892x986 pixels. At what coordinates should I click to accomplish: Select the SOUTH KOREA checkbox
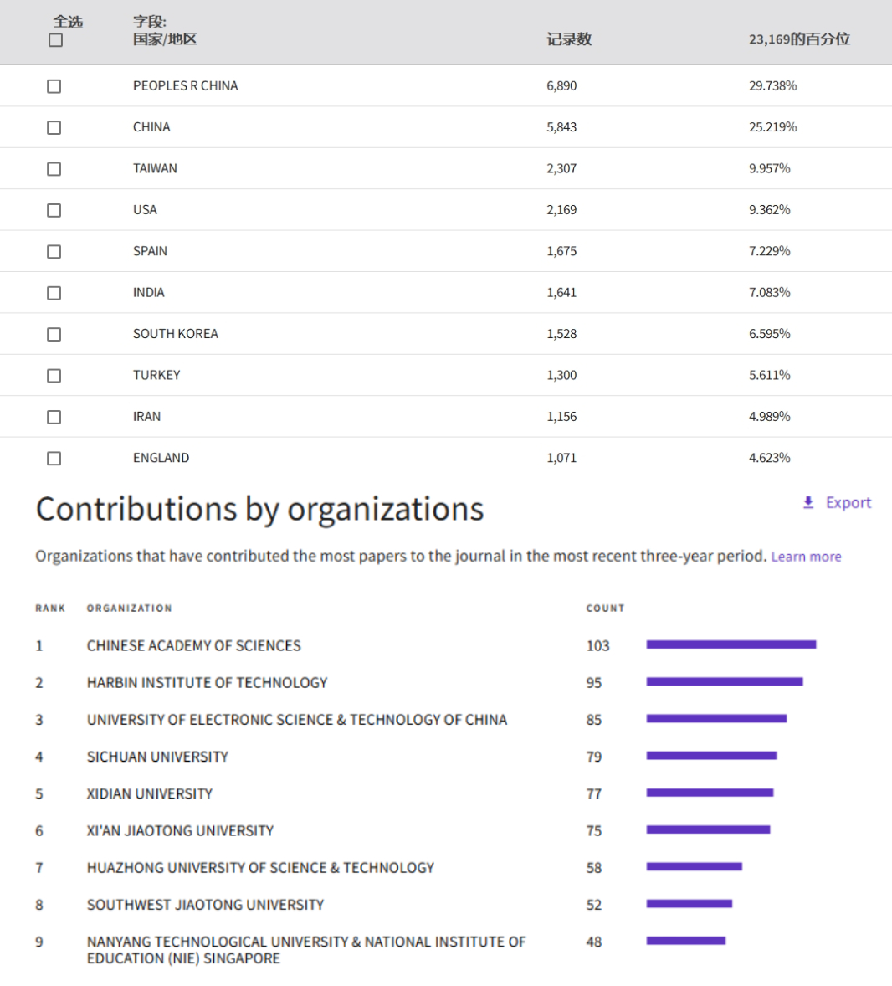pyautogui.click(x=54, y=335)
